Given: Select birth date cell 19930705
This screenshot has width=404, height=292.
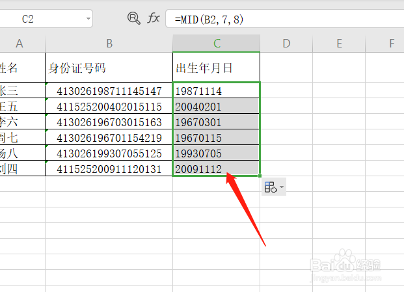Looking at the screenshot, I should pos(217,153).
